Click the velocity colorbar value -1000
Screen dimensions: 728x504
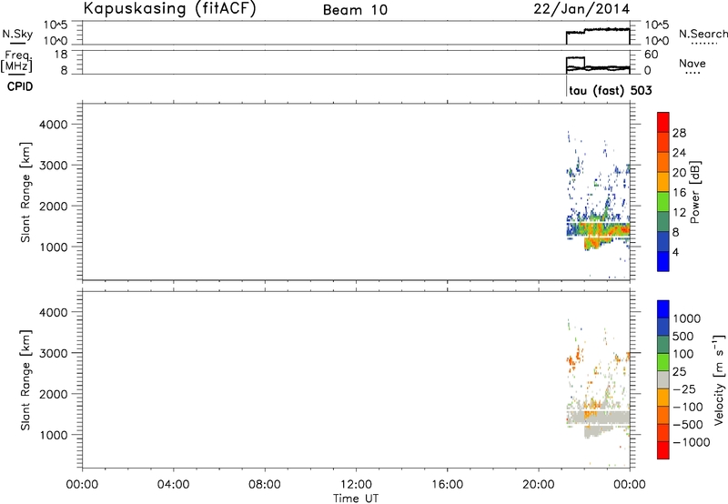tap(692, 442)
